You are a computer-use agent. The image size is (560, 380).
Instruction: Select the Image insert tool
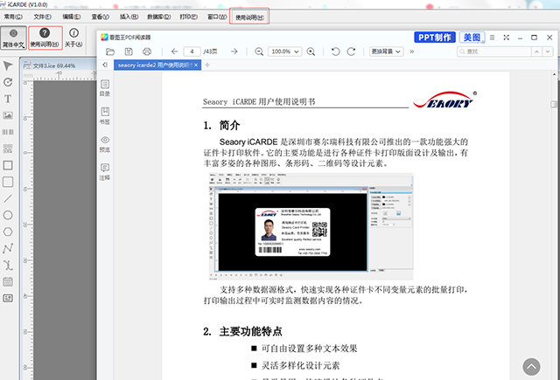8,115
